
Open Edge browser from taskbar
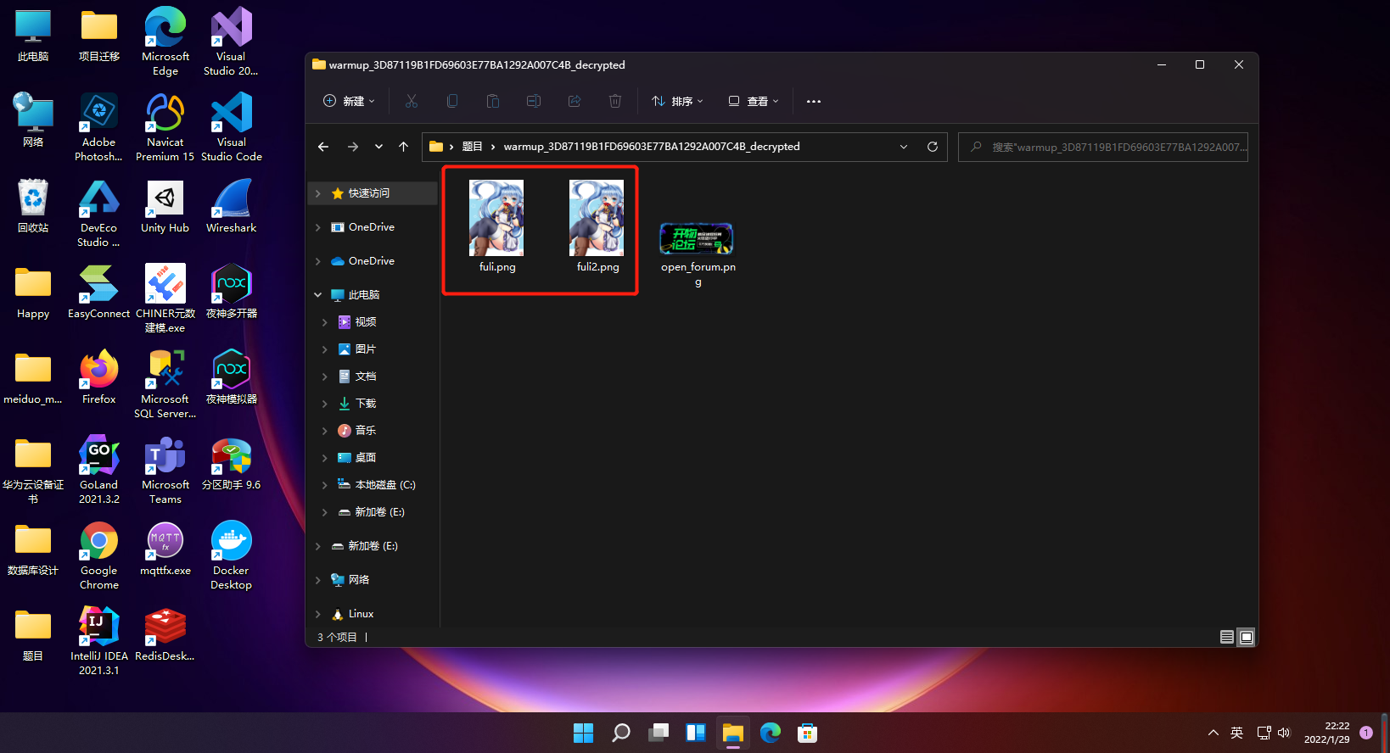(x=771, y=733)
